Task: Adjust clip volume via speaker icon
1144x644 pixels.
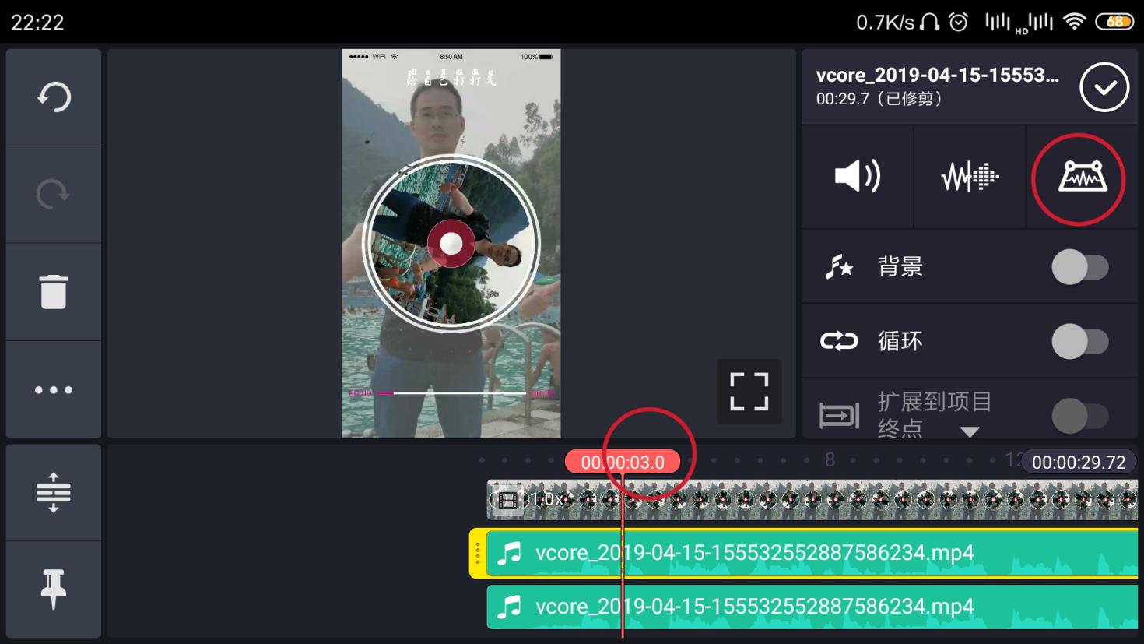Action: (856, 177)
